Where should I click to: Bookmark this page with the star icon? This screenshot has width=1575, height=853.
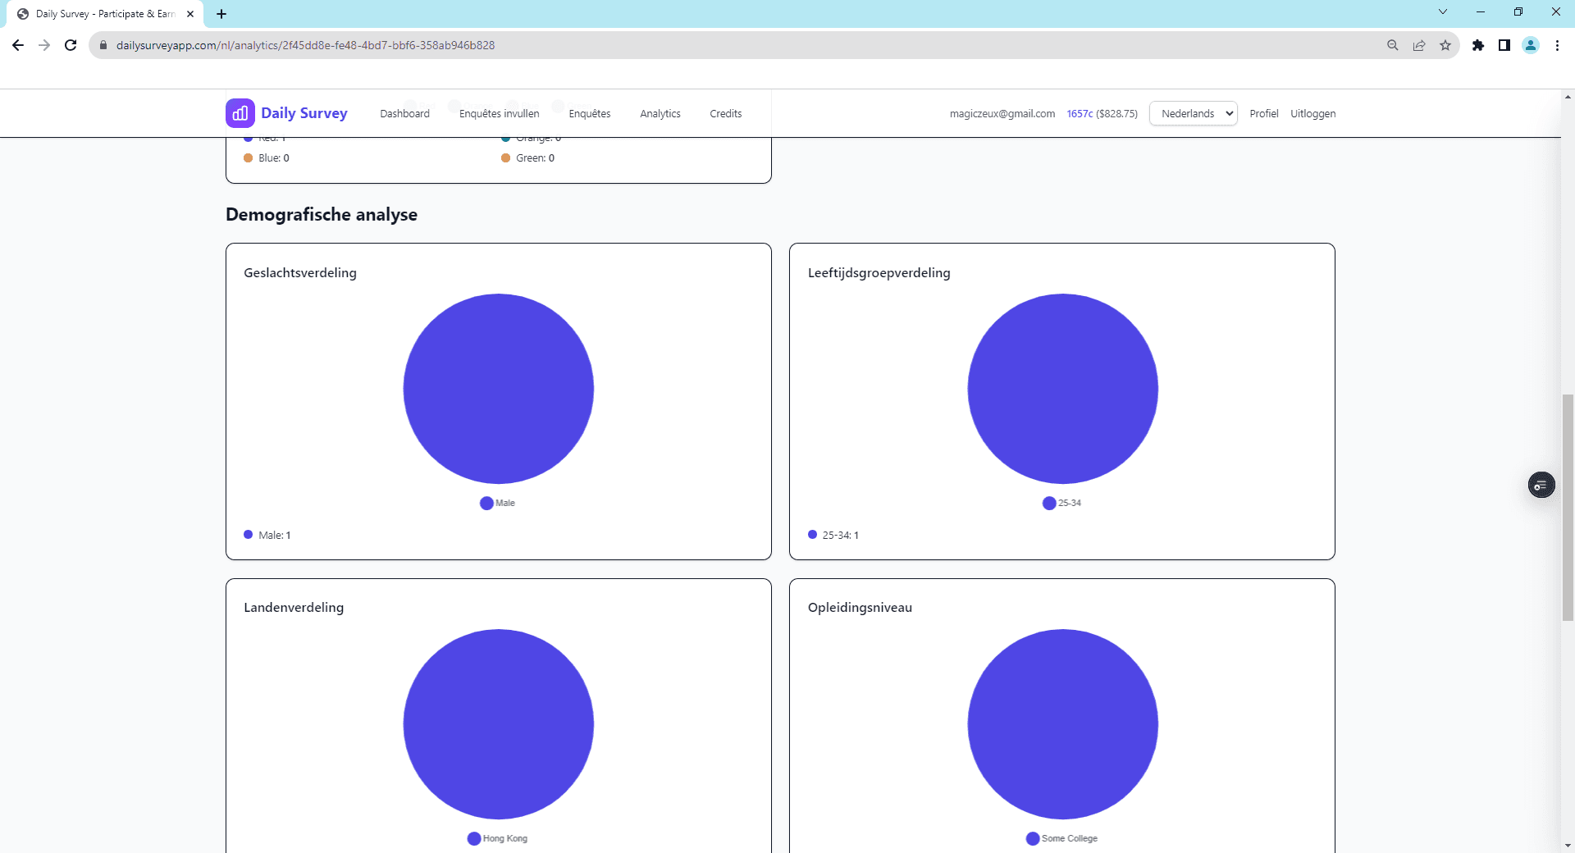pyautogui.click(x=1445, y=45)
